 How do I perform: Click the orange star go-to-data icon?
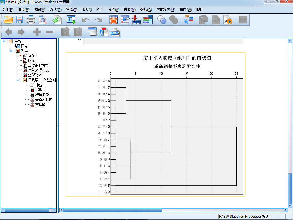tap(113, 20)
